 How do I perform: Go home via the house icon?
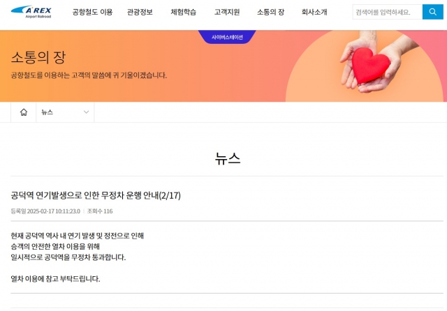point(24,112)
